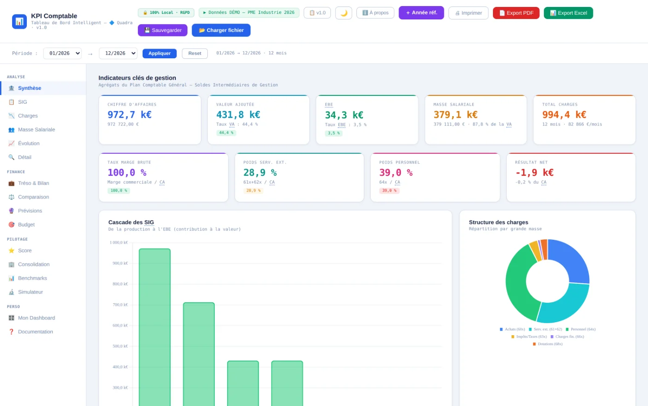Viewport: 648px width, 406px height.
Task: Open the Documentation section
Action: pyautogui.click(x=43, y=332)
